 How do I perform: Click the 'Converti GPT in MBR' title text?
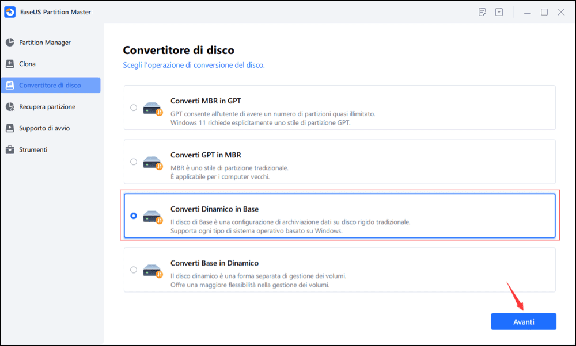click(x=206, y=155)
